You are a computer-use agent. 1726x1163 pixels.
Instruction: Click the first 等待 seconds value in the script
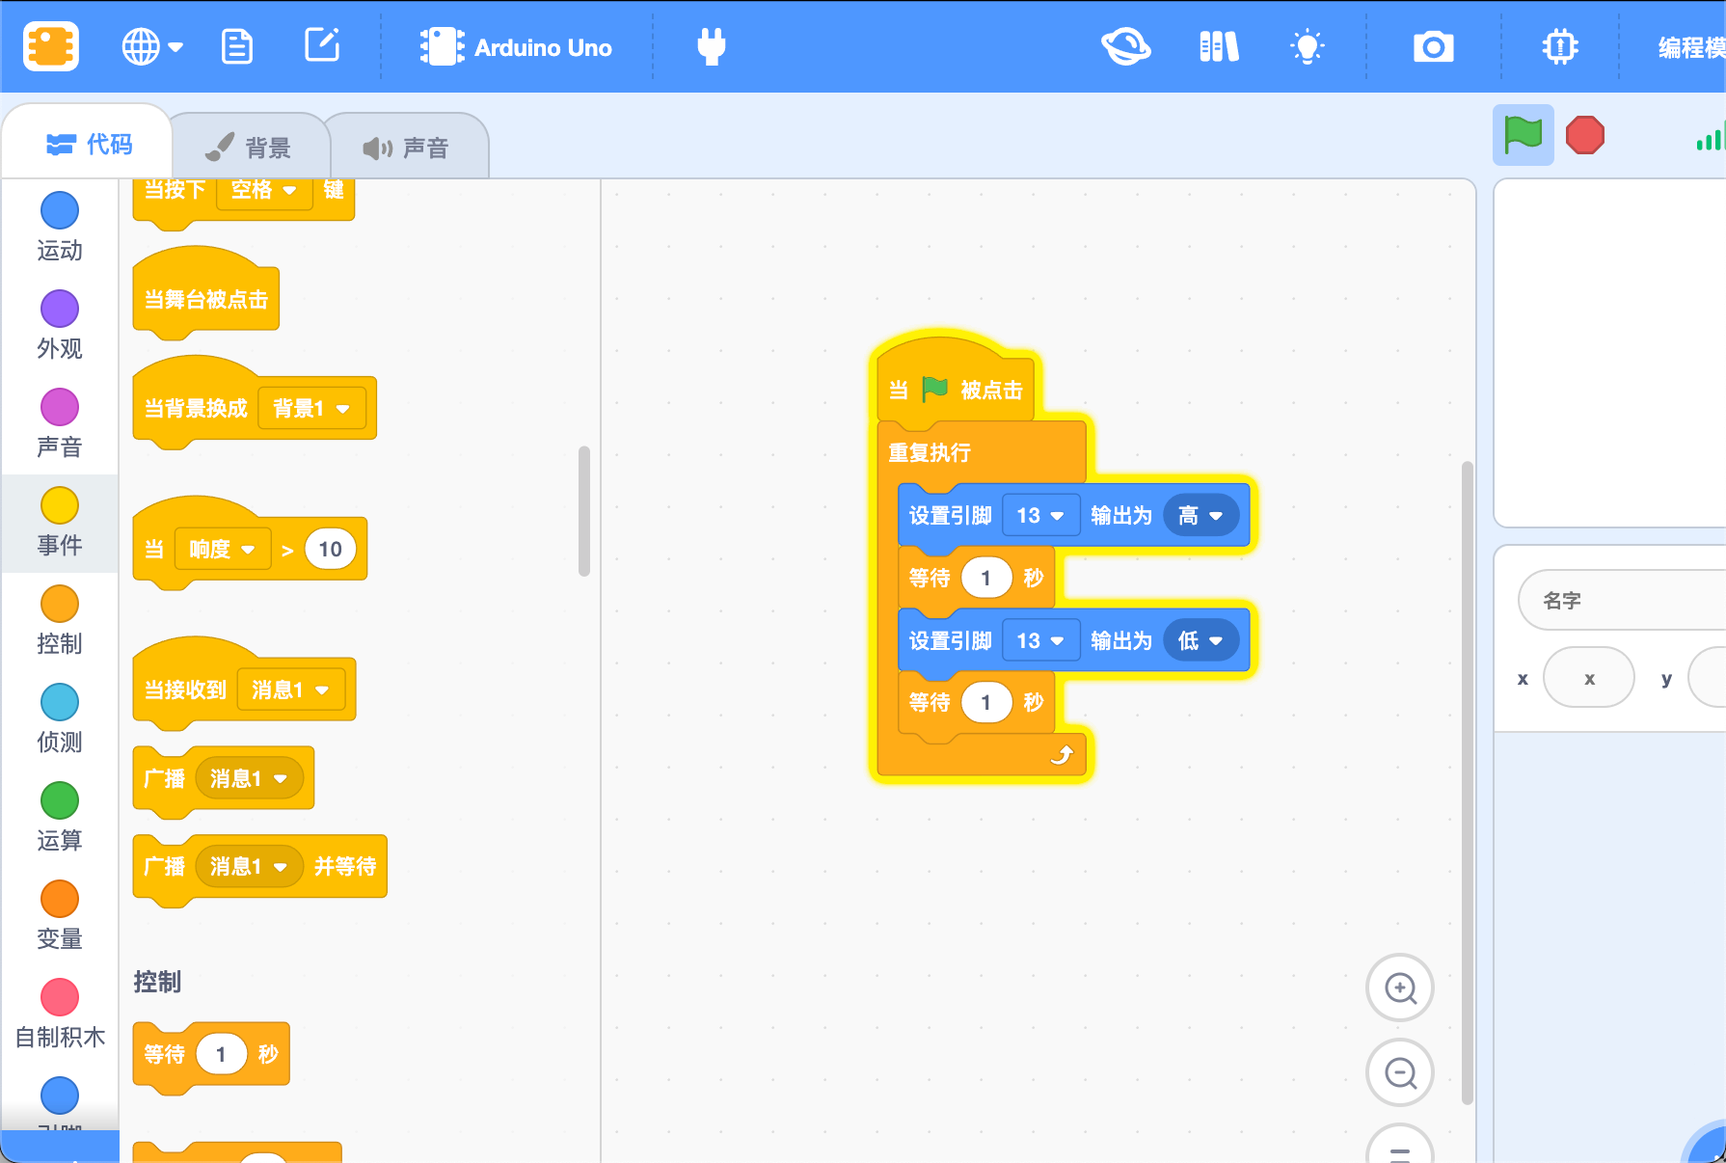click(x=985, y=578)
